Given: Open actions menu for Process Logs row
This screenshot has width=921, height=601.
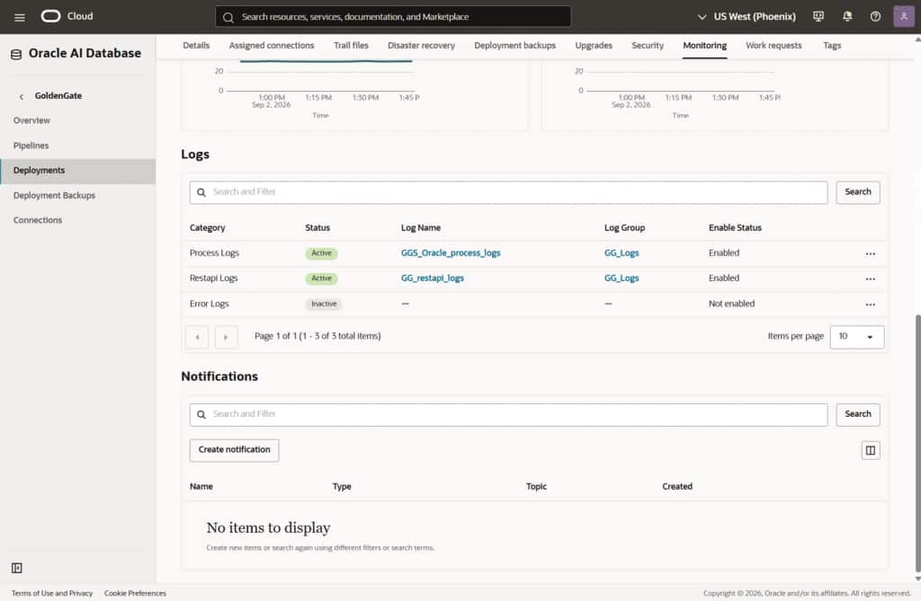Looking at the screenshot, I should (x=870, y=253).
